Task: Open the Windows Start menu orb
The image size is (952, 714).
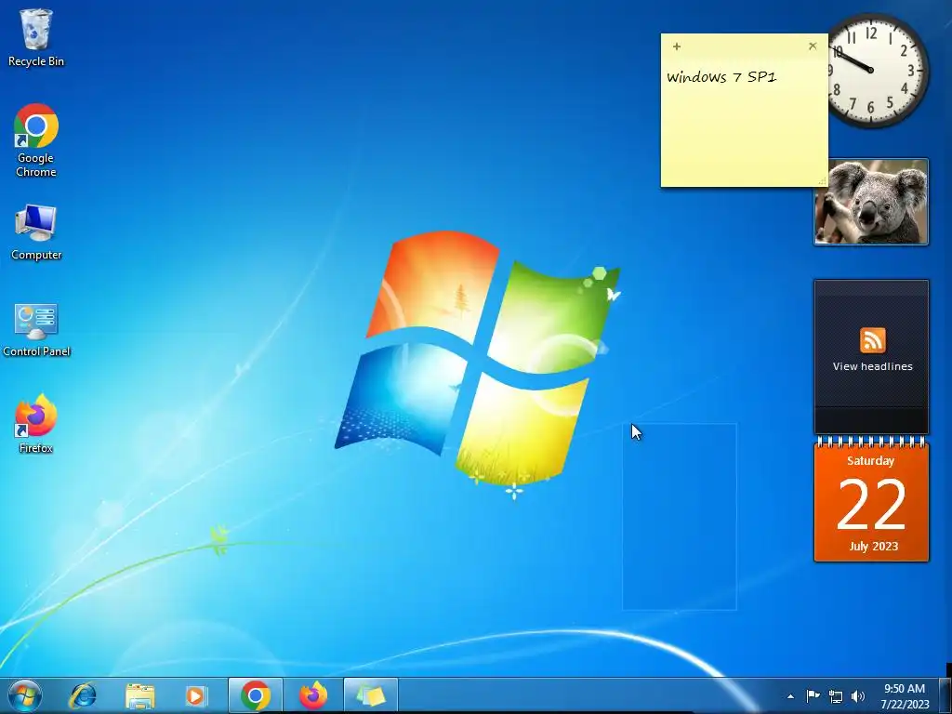Action: (25, 695)
